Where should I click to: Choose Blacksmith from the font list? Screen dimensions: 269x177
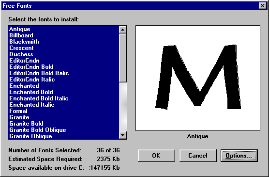pos(63,42)
